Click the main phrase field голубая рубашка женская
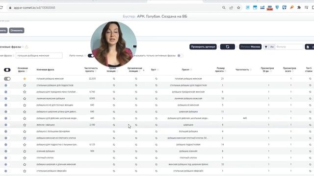The width and height of the screenshot is (314, 176). 39,55
